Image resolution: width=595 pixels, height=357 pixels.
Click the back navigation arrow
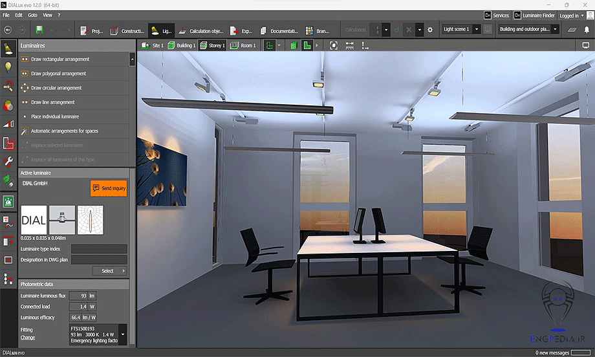click(8, 30)
